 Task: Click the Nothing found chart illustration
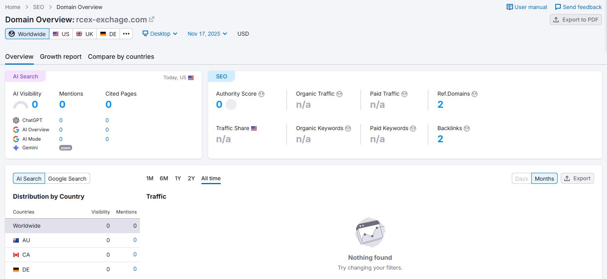[x=370, y=232]
